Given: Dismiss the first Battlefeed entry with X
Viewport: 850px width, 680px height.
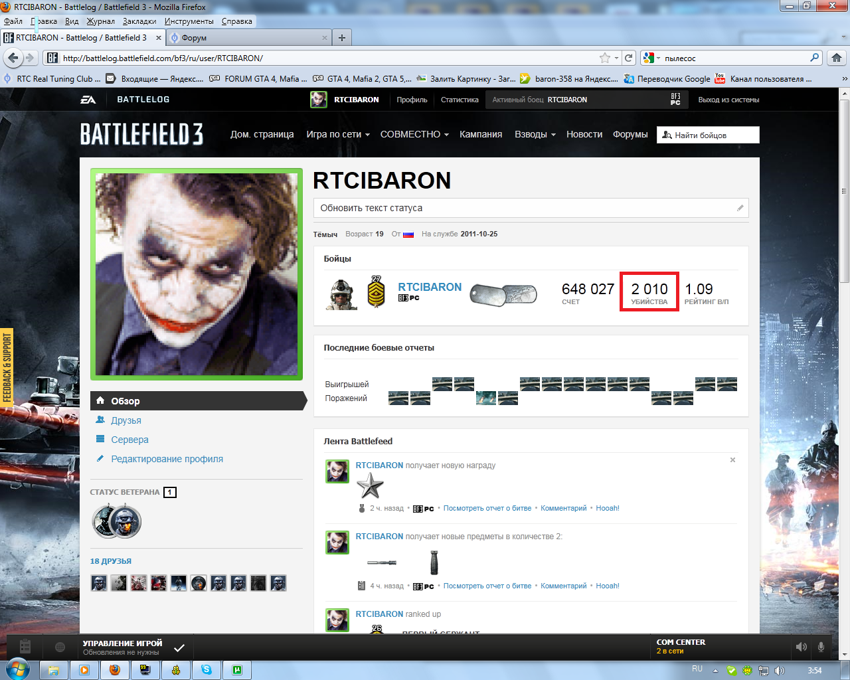Looking at the screenshot, I should coord(733,460).
